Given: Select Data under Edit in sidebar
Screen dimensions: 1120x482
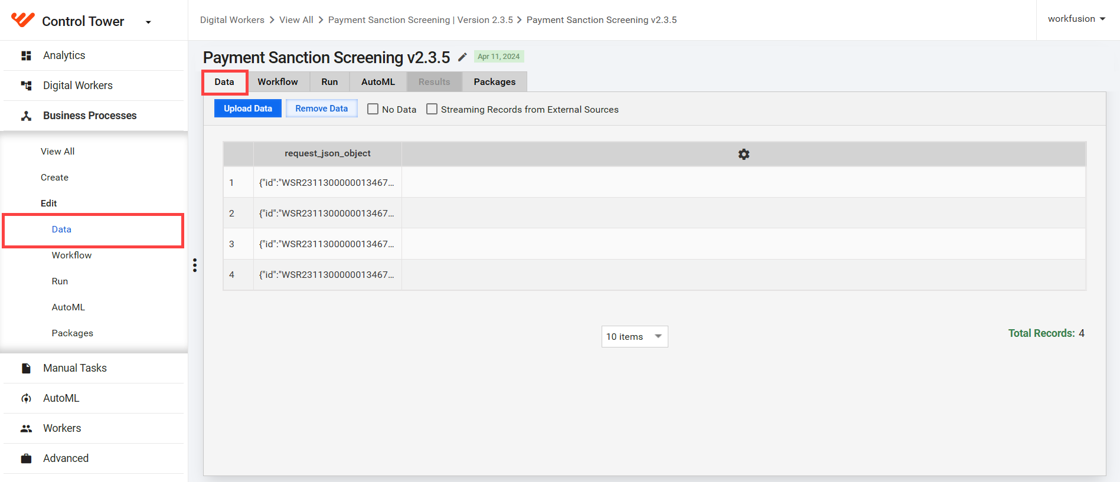Looking at the screenshot, I should pos(61,229).
